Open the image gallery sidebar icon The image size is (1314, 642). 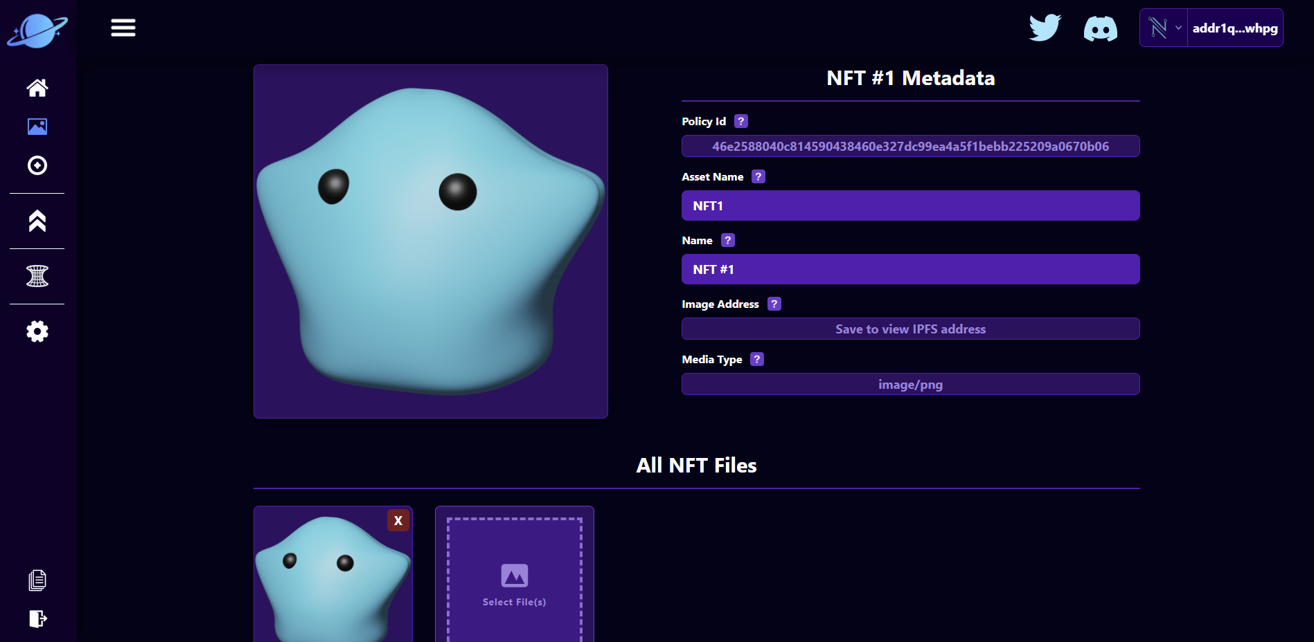pyautogui.click(x=37, y=127)
